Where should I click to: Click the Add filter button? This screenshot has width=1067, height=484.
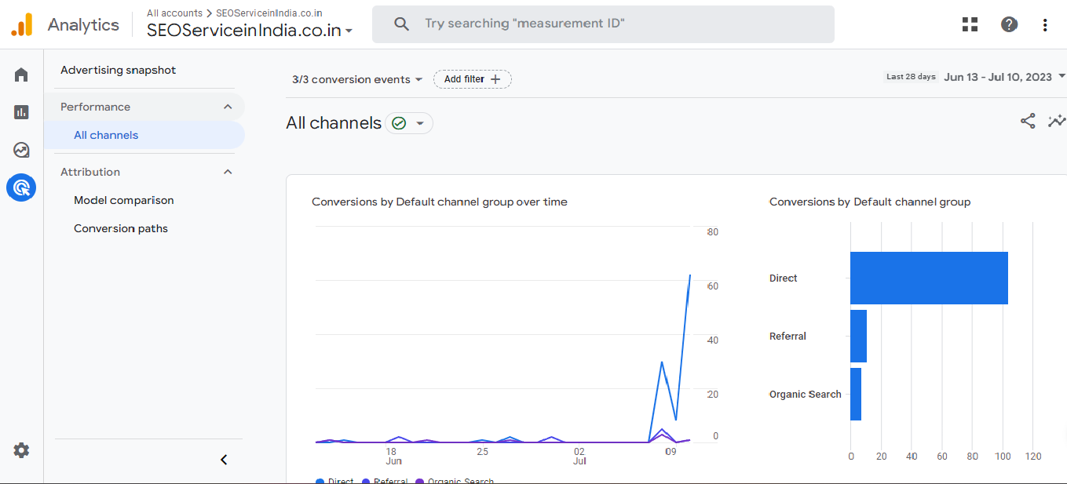472,79
